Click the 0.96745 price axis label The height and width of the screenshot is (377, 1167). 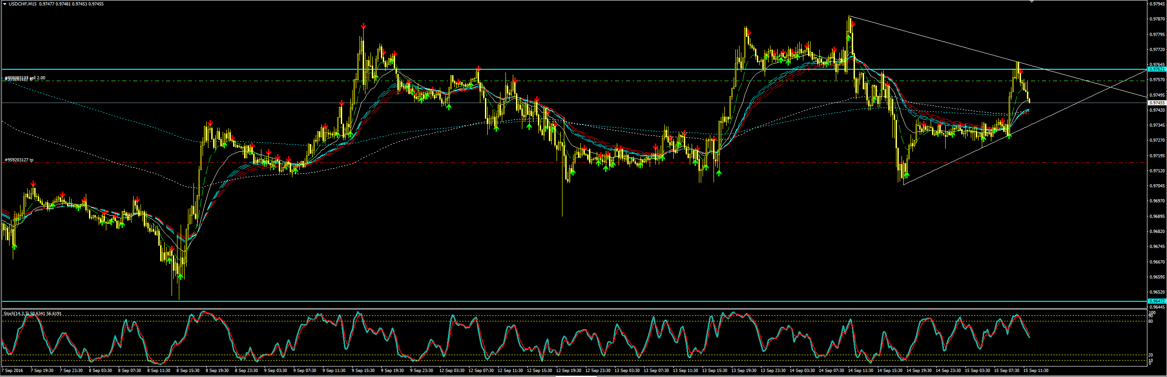(1157, 247)
